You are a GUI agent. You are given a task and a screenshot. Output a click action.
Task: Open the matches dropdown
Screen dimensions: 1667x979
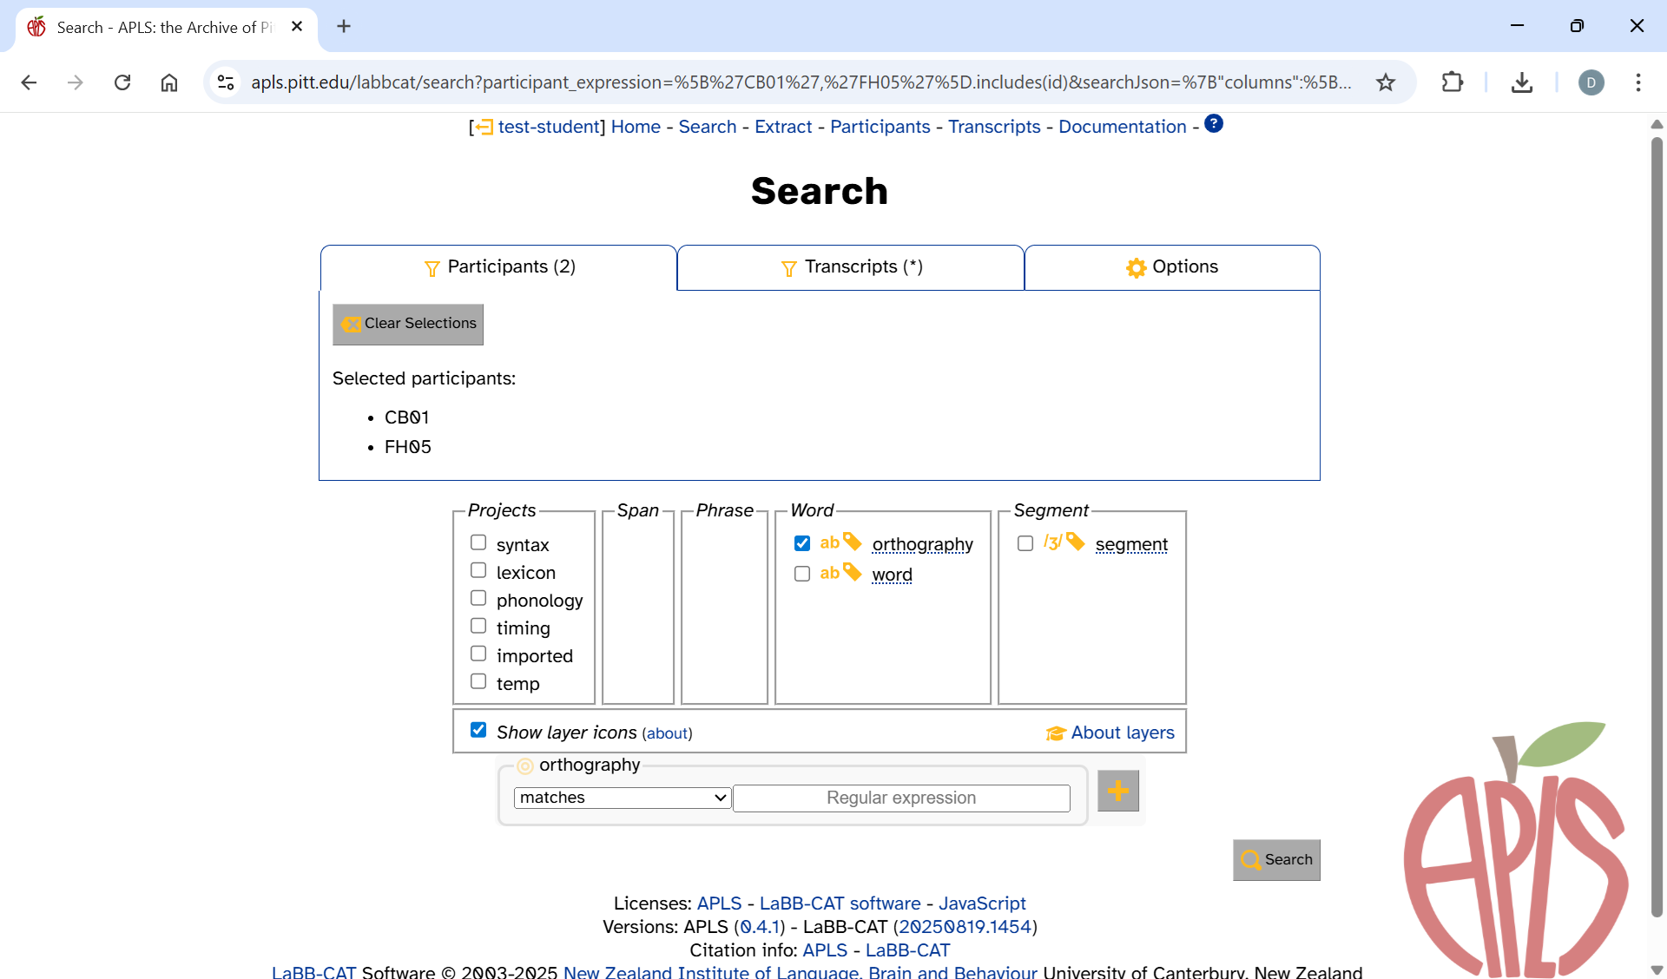click(x=623, y=798)
